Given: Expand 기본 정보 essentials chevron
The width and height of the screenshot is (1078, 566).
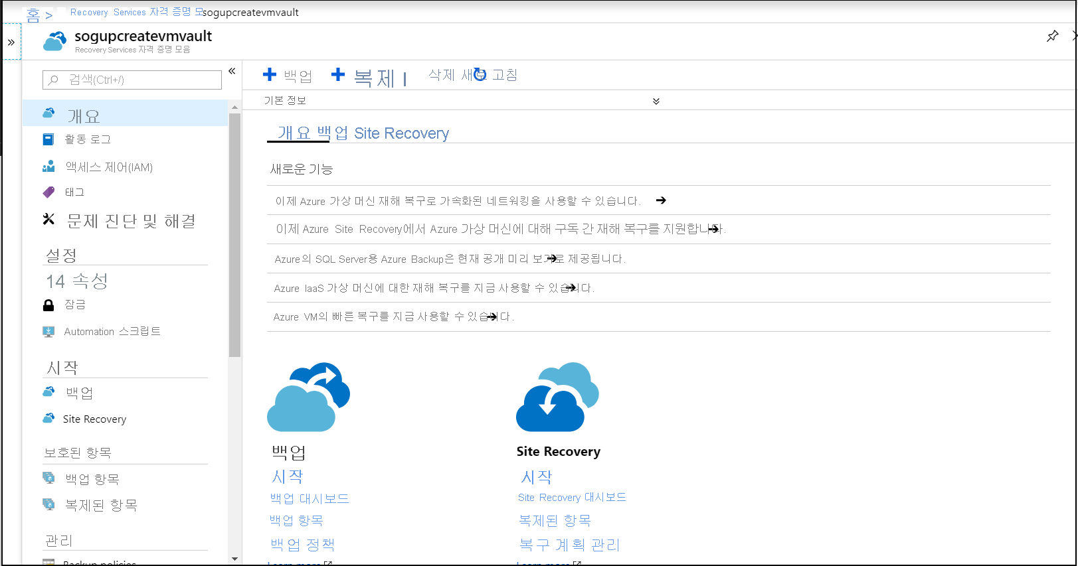Looking at the screenshot, I should coord(656,102).
